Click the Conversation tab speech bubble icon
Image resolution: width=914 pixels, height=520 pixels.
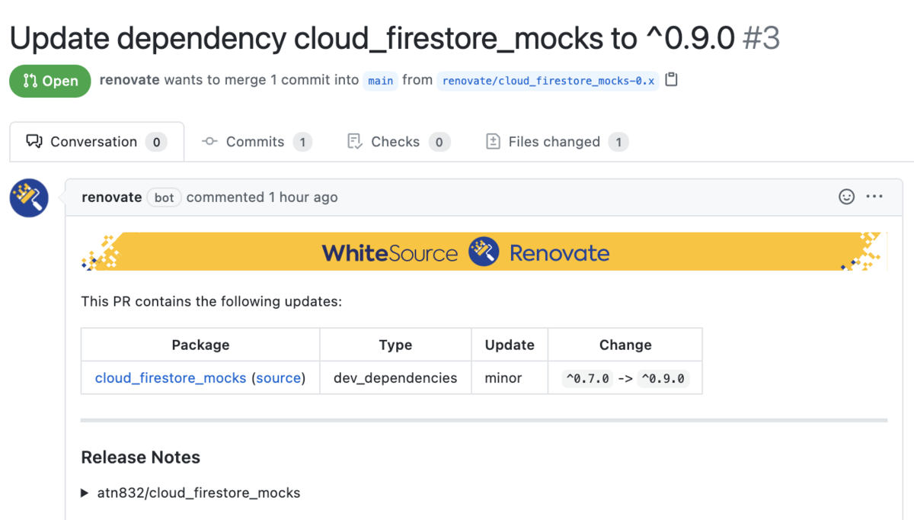click(34, 142)
